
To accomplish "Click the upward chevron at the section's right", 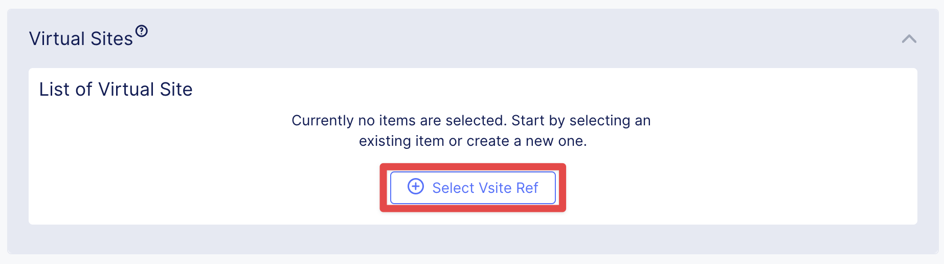I will pyautogui.click(x=909, y=39).
